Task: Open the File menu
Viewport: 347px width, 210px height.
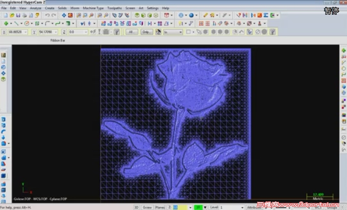Action: pyautogui.click(x=4, y=8)
